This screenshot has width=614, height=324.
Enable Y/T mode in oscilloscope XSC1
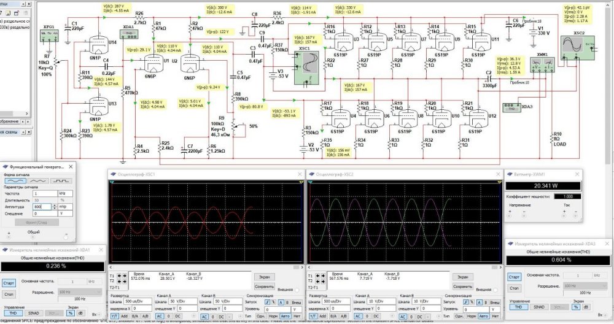[x=114, y=317]
